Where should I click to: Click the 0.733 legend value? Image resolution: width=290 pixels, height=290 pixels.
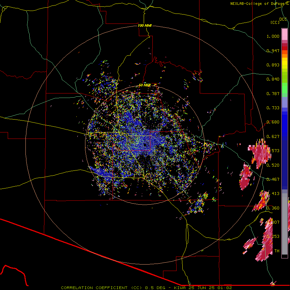pyautogui.click(x=273, y=108)
